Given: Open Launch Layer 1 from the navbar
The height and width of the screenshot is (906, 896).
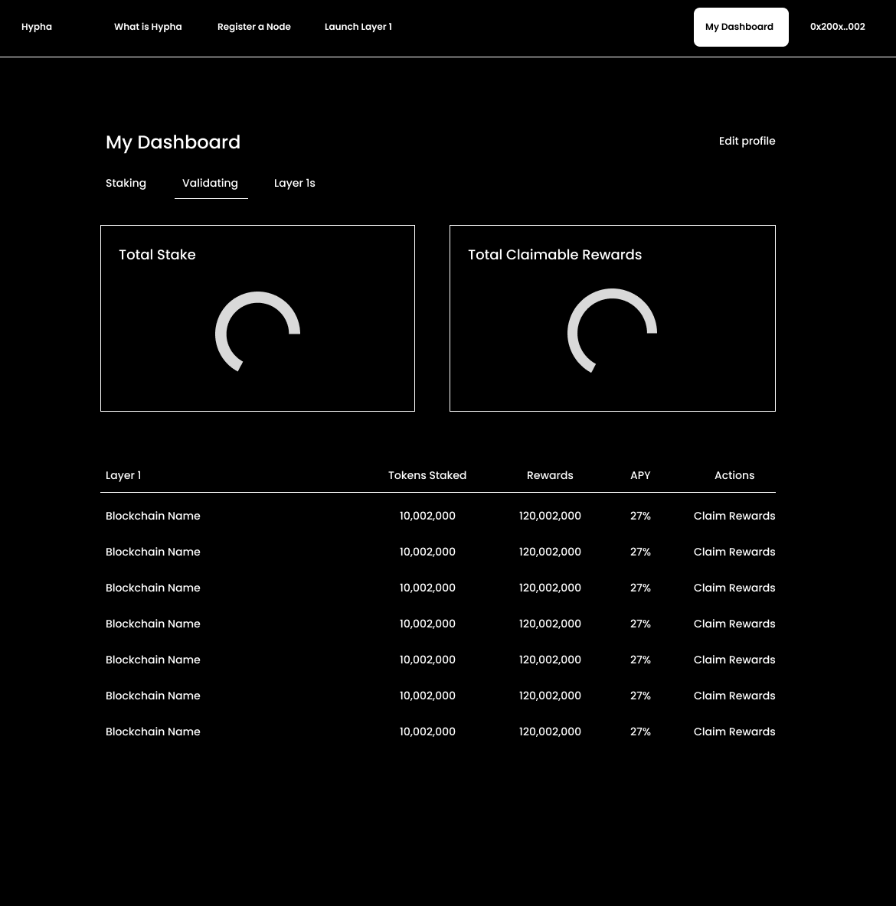Looking at the screenshot, I should click(x=358, y=27).
